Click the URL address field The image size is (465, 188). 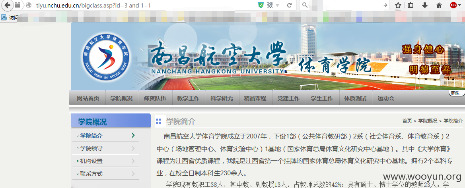[145, 5]
